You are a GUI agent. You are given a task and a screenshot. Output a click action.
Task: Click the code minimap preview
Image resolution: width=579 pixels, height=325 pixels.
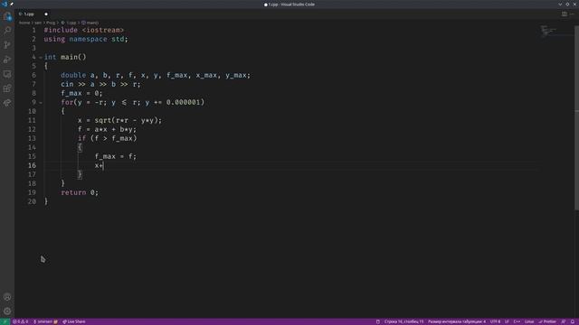pyautogui.click(x=548, y=32)
